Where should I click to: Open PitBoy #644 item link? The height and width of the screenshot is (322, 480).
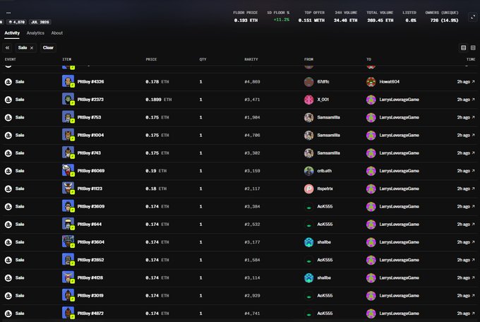pyautogui.click(x=90, y=225)
